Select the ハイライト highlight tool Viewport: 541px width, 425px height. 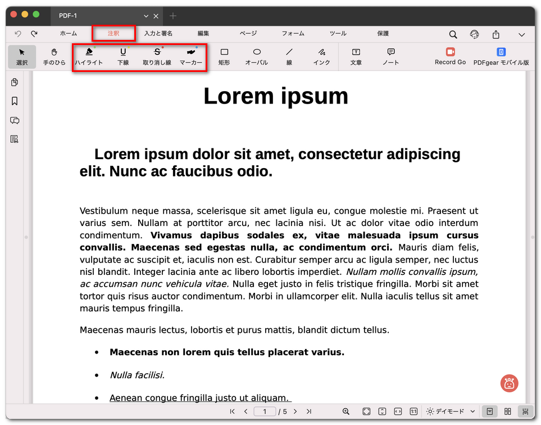coord(89,56)
